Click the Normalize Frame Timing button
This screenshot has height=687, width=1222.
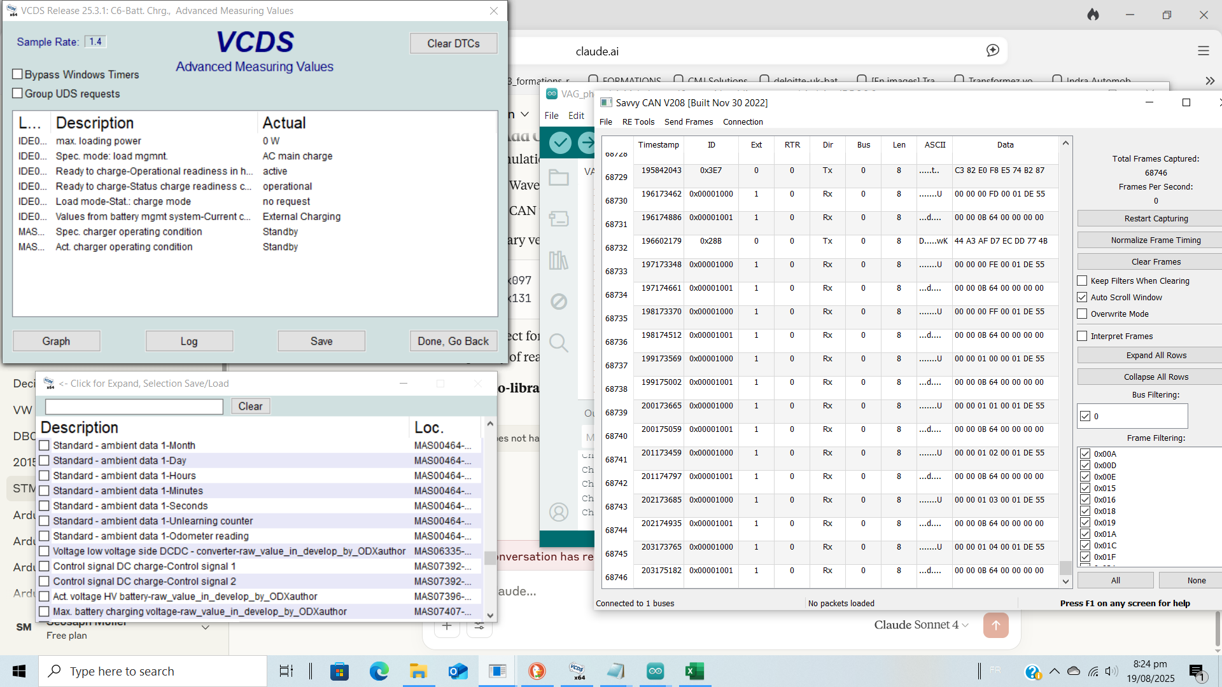click(x=1155, y=240)
